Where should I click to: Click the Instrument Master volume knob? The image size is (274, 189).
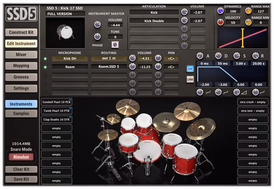[97, 24]
